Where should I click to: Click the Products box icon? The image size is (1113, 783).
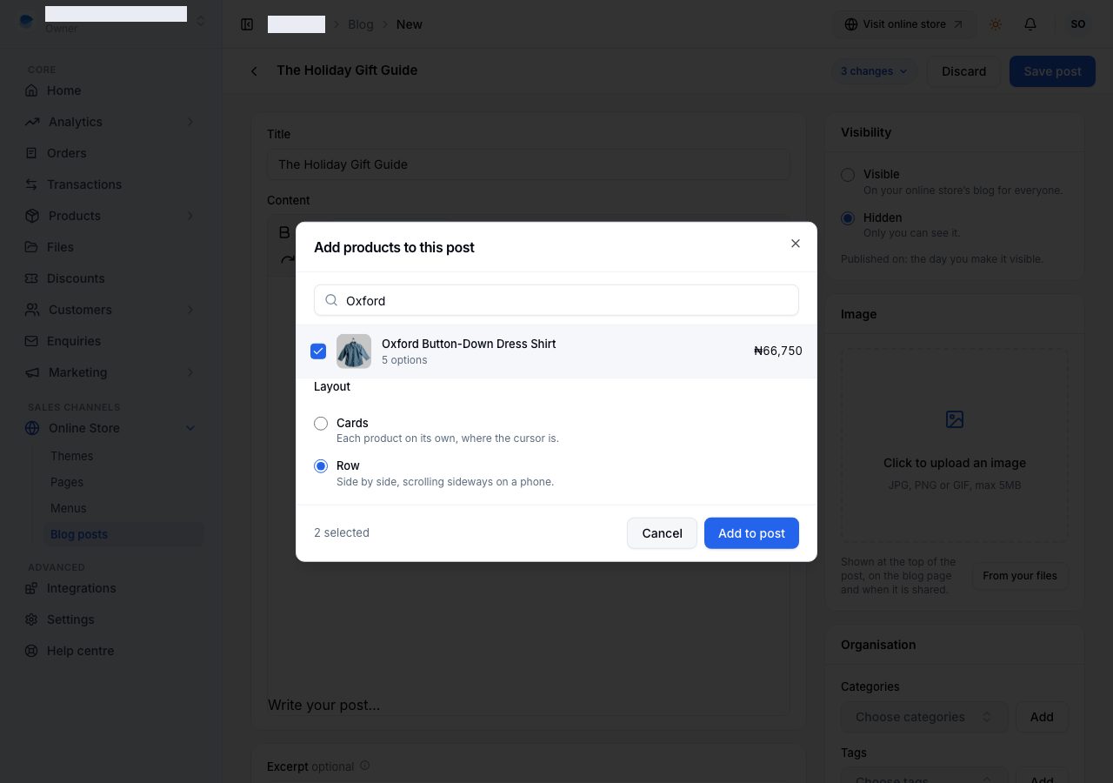tap(32, 216)
